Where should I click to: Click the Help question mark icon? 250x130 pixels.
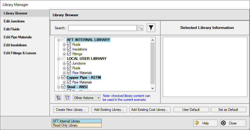197,123
